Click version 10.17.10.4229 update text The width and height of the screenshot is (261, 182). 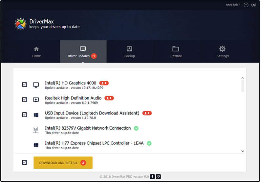74,88
